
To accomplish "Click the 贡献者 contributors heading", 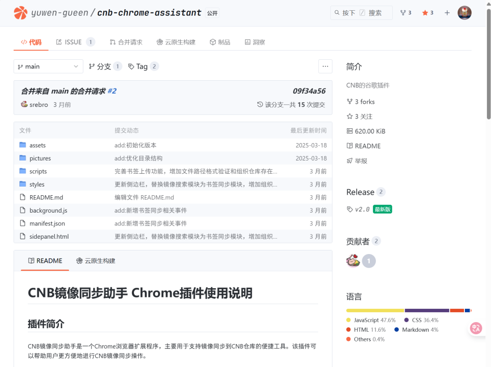I will (358, 241).
